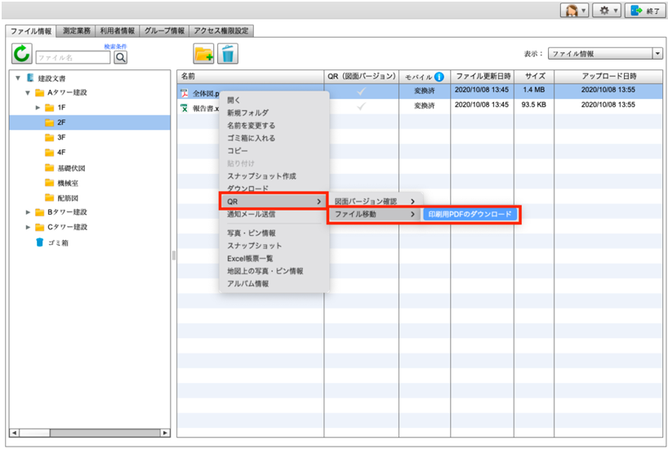Click the 検索条件 link

click(115, 47)
